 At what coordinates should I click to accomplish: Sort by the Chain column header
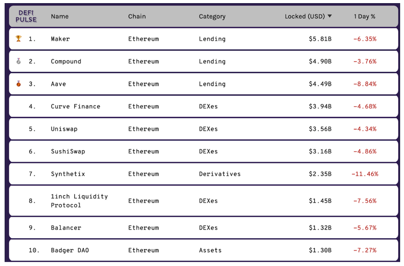coord(137,16)
